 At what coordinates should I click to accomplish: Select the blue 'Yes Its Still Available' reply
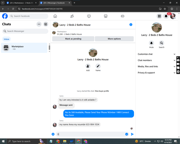[99, 114]
